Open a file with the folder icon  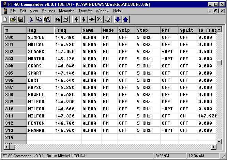[13, 19]
